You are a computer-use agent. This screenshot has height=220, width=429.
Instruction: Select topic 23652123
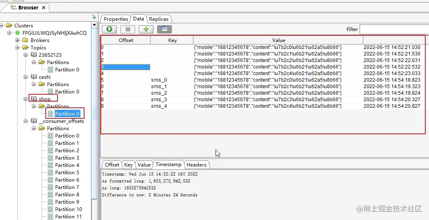tap(50, 55)
